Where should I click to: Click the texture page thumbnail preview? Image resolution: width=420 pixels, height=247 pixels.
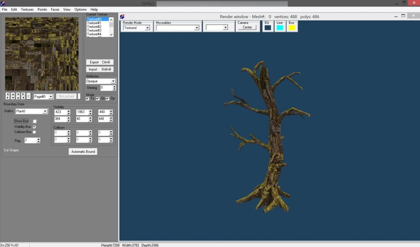42,54
